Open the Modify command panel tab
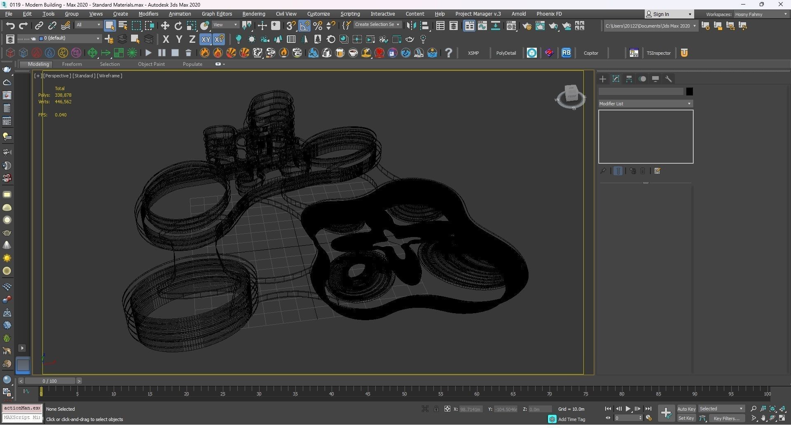This screenshot has height=428, width=791. coord(616,79)
